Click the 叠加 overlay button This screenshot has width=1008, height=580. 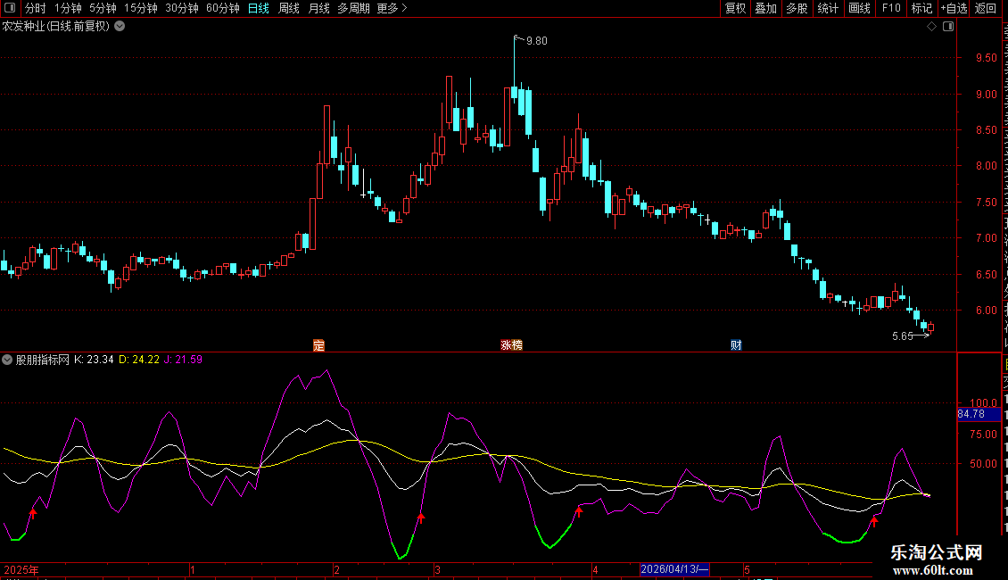766,8
